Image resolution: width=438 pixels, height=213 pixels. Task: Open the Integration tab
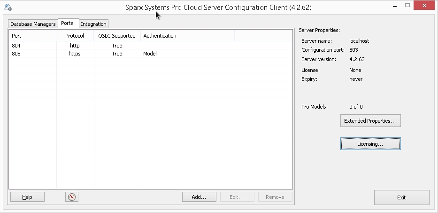pos(94,24)
